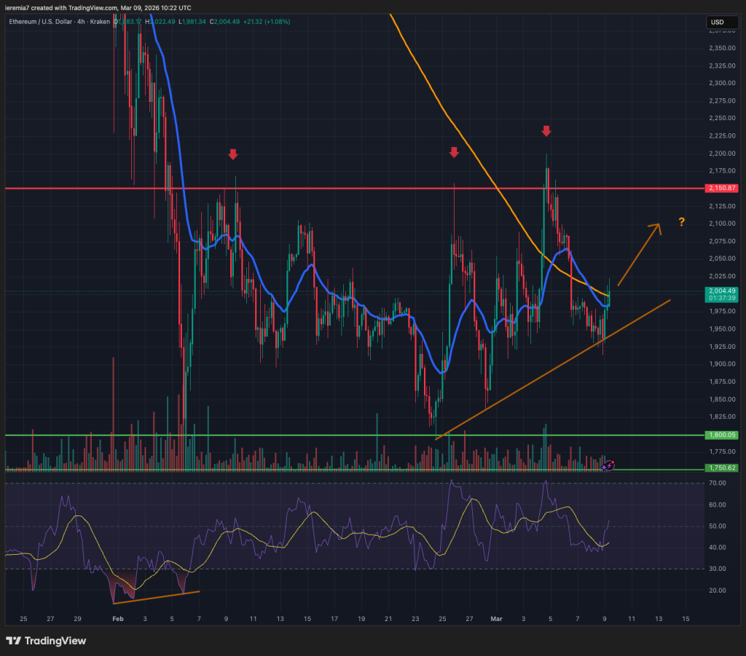Select the Ethereum / U.S. Dollar symbol name
The width and height of the screenshot is (746, 656).
coord(42,22)
